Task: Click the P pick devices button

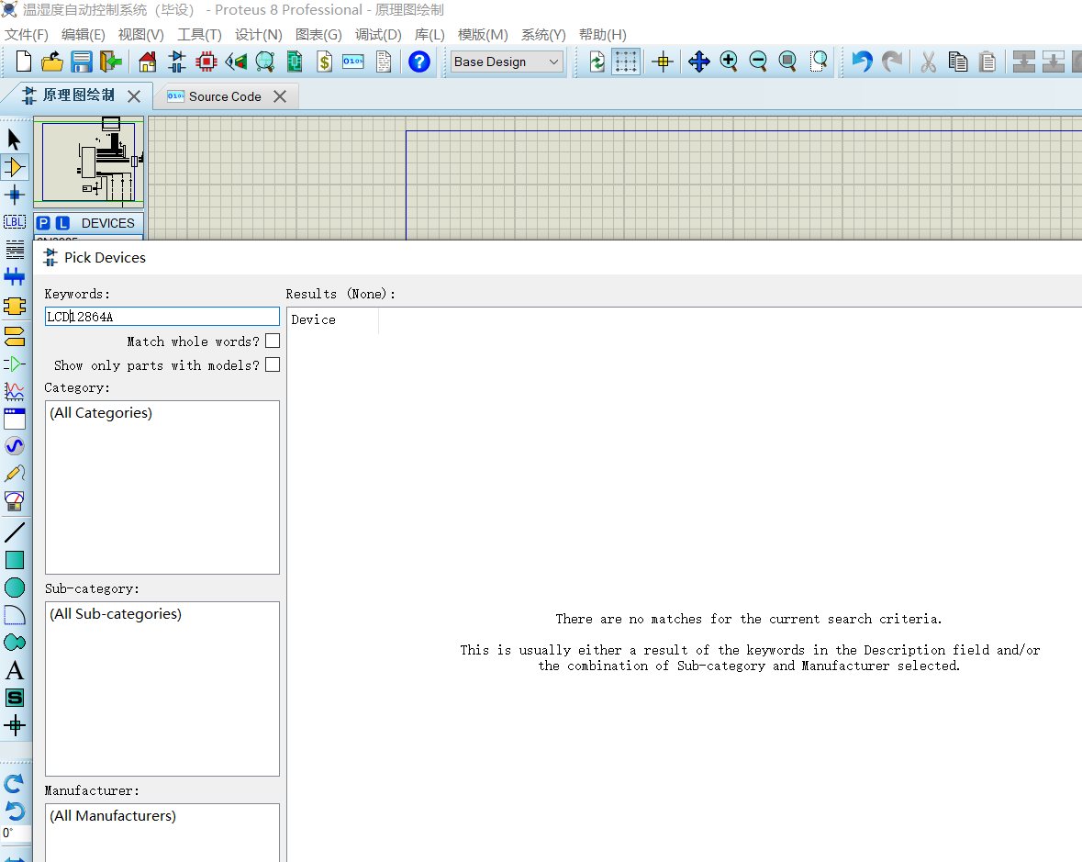Action: [x=43, y=223]
